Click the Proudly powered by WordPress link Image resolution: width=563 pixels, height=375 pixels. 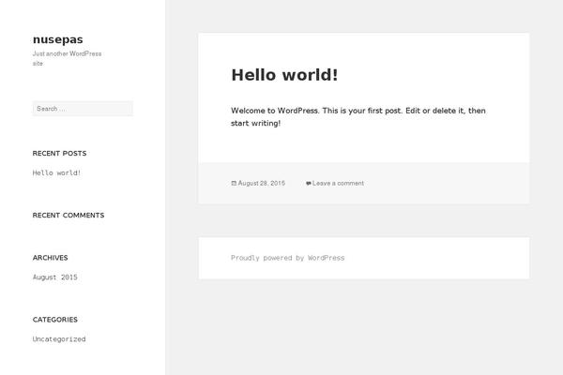(x=287, y=258)
